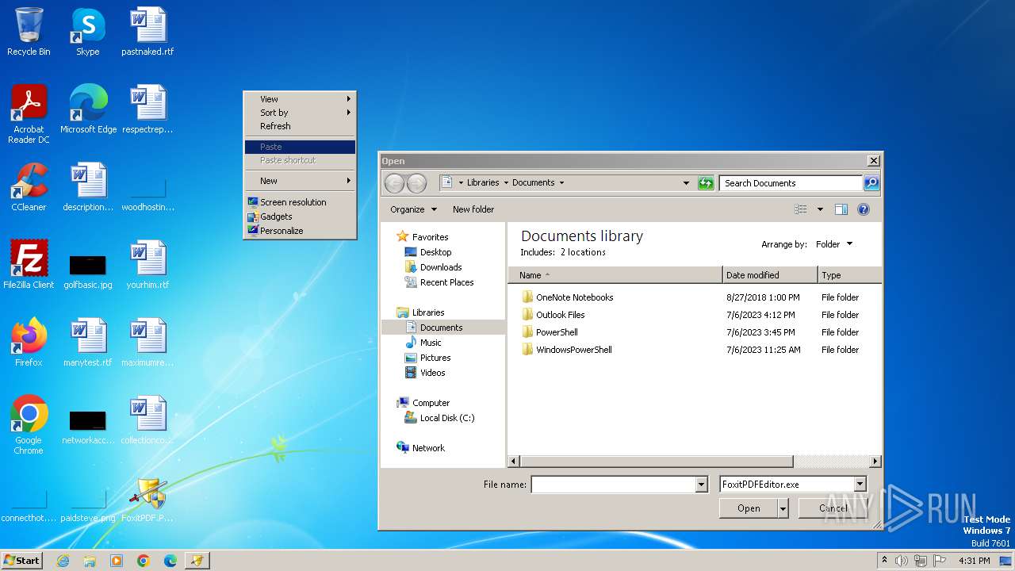The height and width of the screenshot is (571, 1015).
Task: Expand the Open button split arrow
Action: click(783, 508)
